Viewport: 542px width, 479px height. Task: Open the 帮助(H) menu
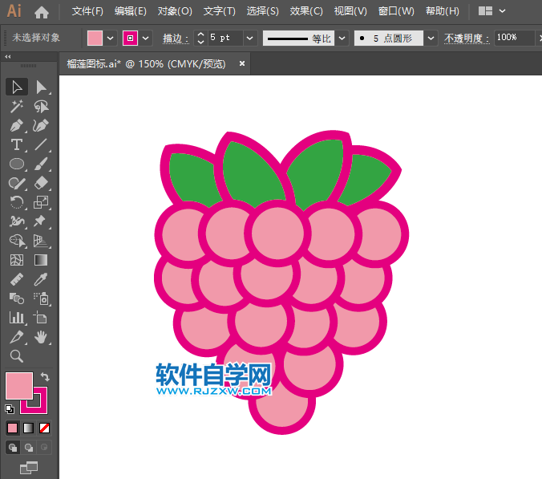(x=442, y=11)
